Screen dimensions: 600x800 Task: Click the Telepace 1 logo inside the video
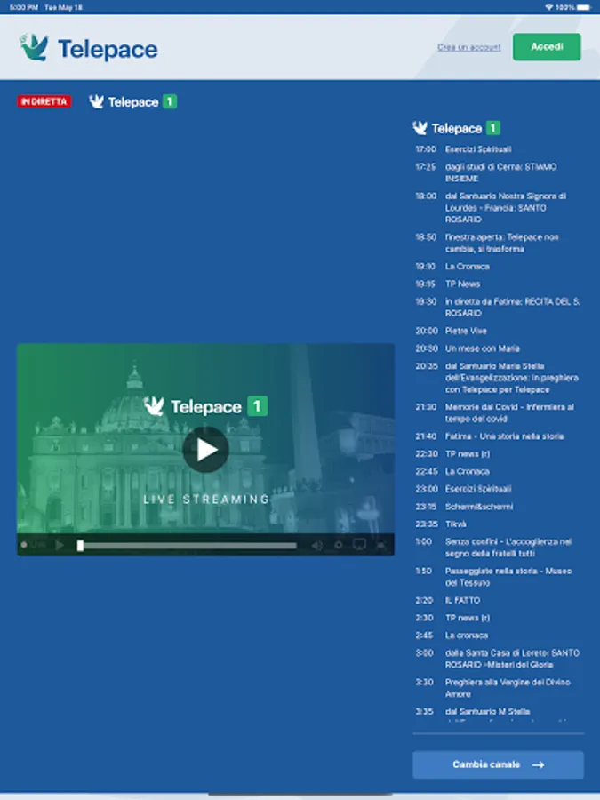pos(205,406)
